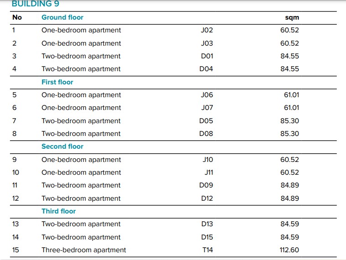The height and width of the screenshot is (260, 346).
Task: Select apartment code D04
Action: click(x=207, y=69)
